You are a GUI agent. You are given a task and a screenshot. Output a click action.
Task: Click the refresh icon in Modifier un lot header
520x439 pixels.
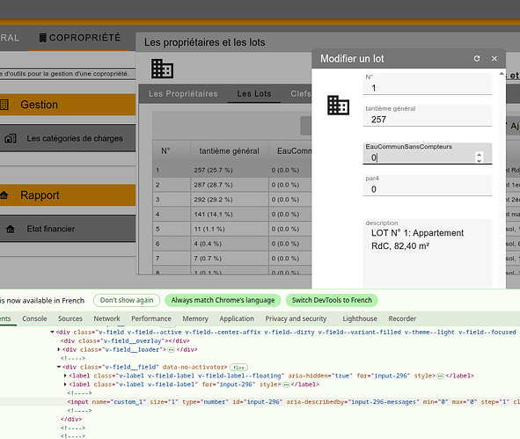[x=477, y=59]
